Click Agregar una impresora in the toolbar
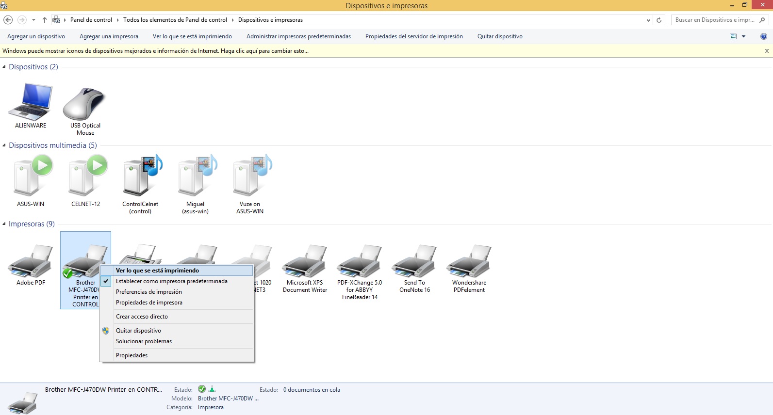Image resolution: width=773 pixels, height=415 pixels. click(x=109, y=36)
